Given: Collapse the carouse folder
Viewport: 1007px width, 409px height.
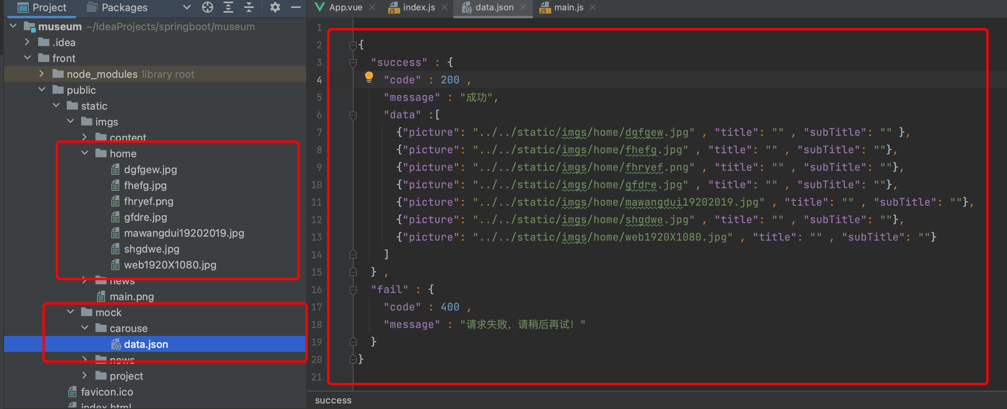Looking at the screenshot, I should click(85, 328).
